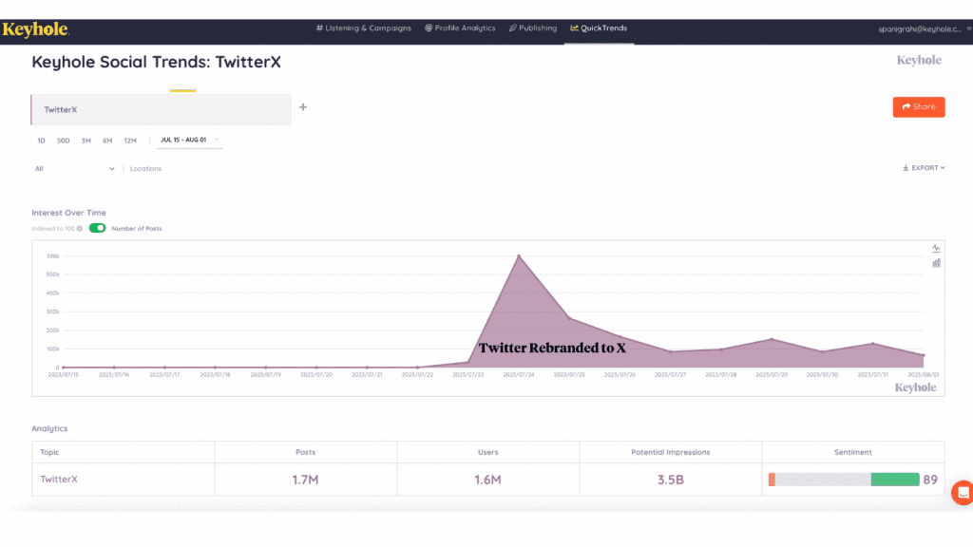Choose the 6M time range
Viewport: 973px width, 547px height.
click(107, 141)
